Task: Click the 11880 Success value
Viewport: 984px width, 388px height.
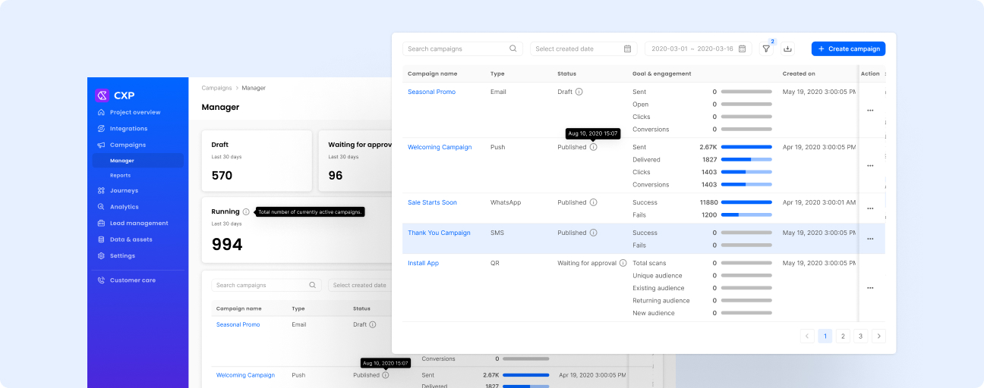Action: (708, 202)
